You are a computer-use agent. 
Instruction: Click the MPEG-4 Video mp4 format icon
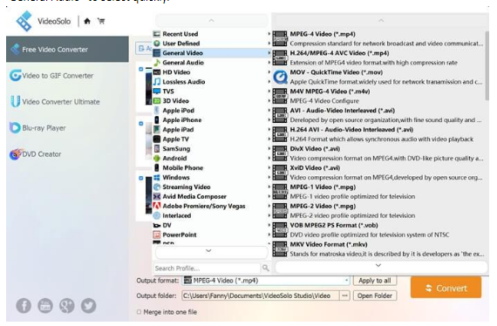pyautogui.click(x=280, y=38)
